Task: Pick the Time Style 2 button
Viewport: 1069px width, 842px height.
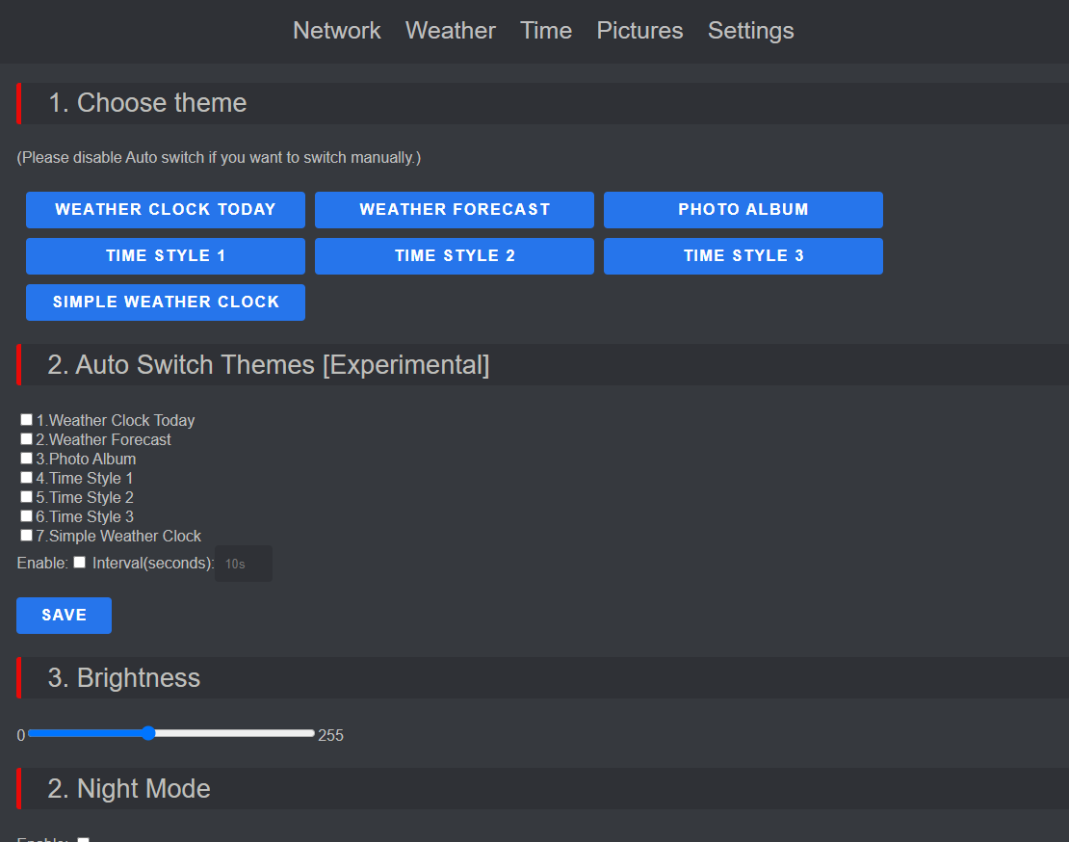Action: (x=455, y=256)
